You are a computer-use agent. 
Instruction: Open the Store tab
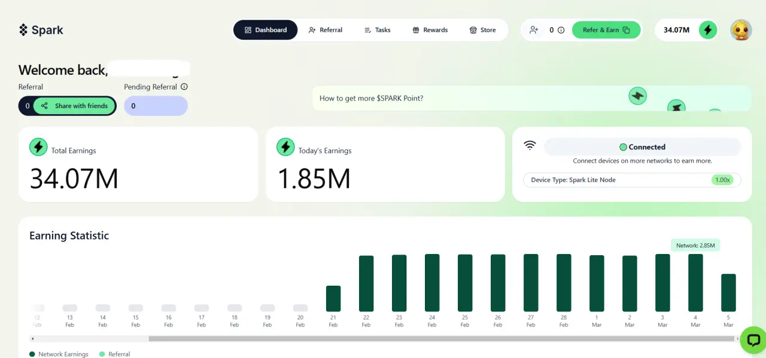482,30
